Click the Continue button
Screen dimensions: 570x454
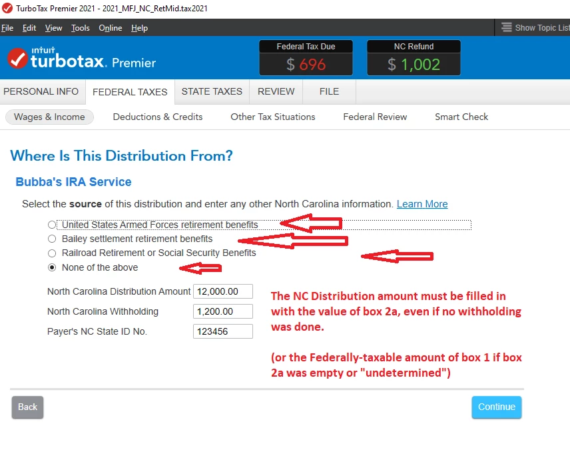coord(497,407)
